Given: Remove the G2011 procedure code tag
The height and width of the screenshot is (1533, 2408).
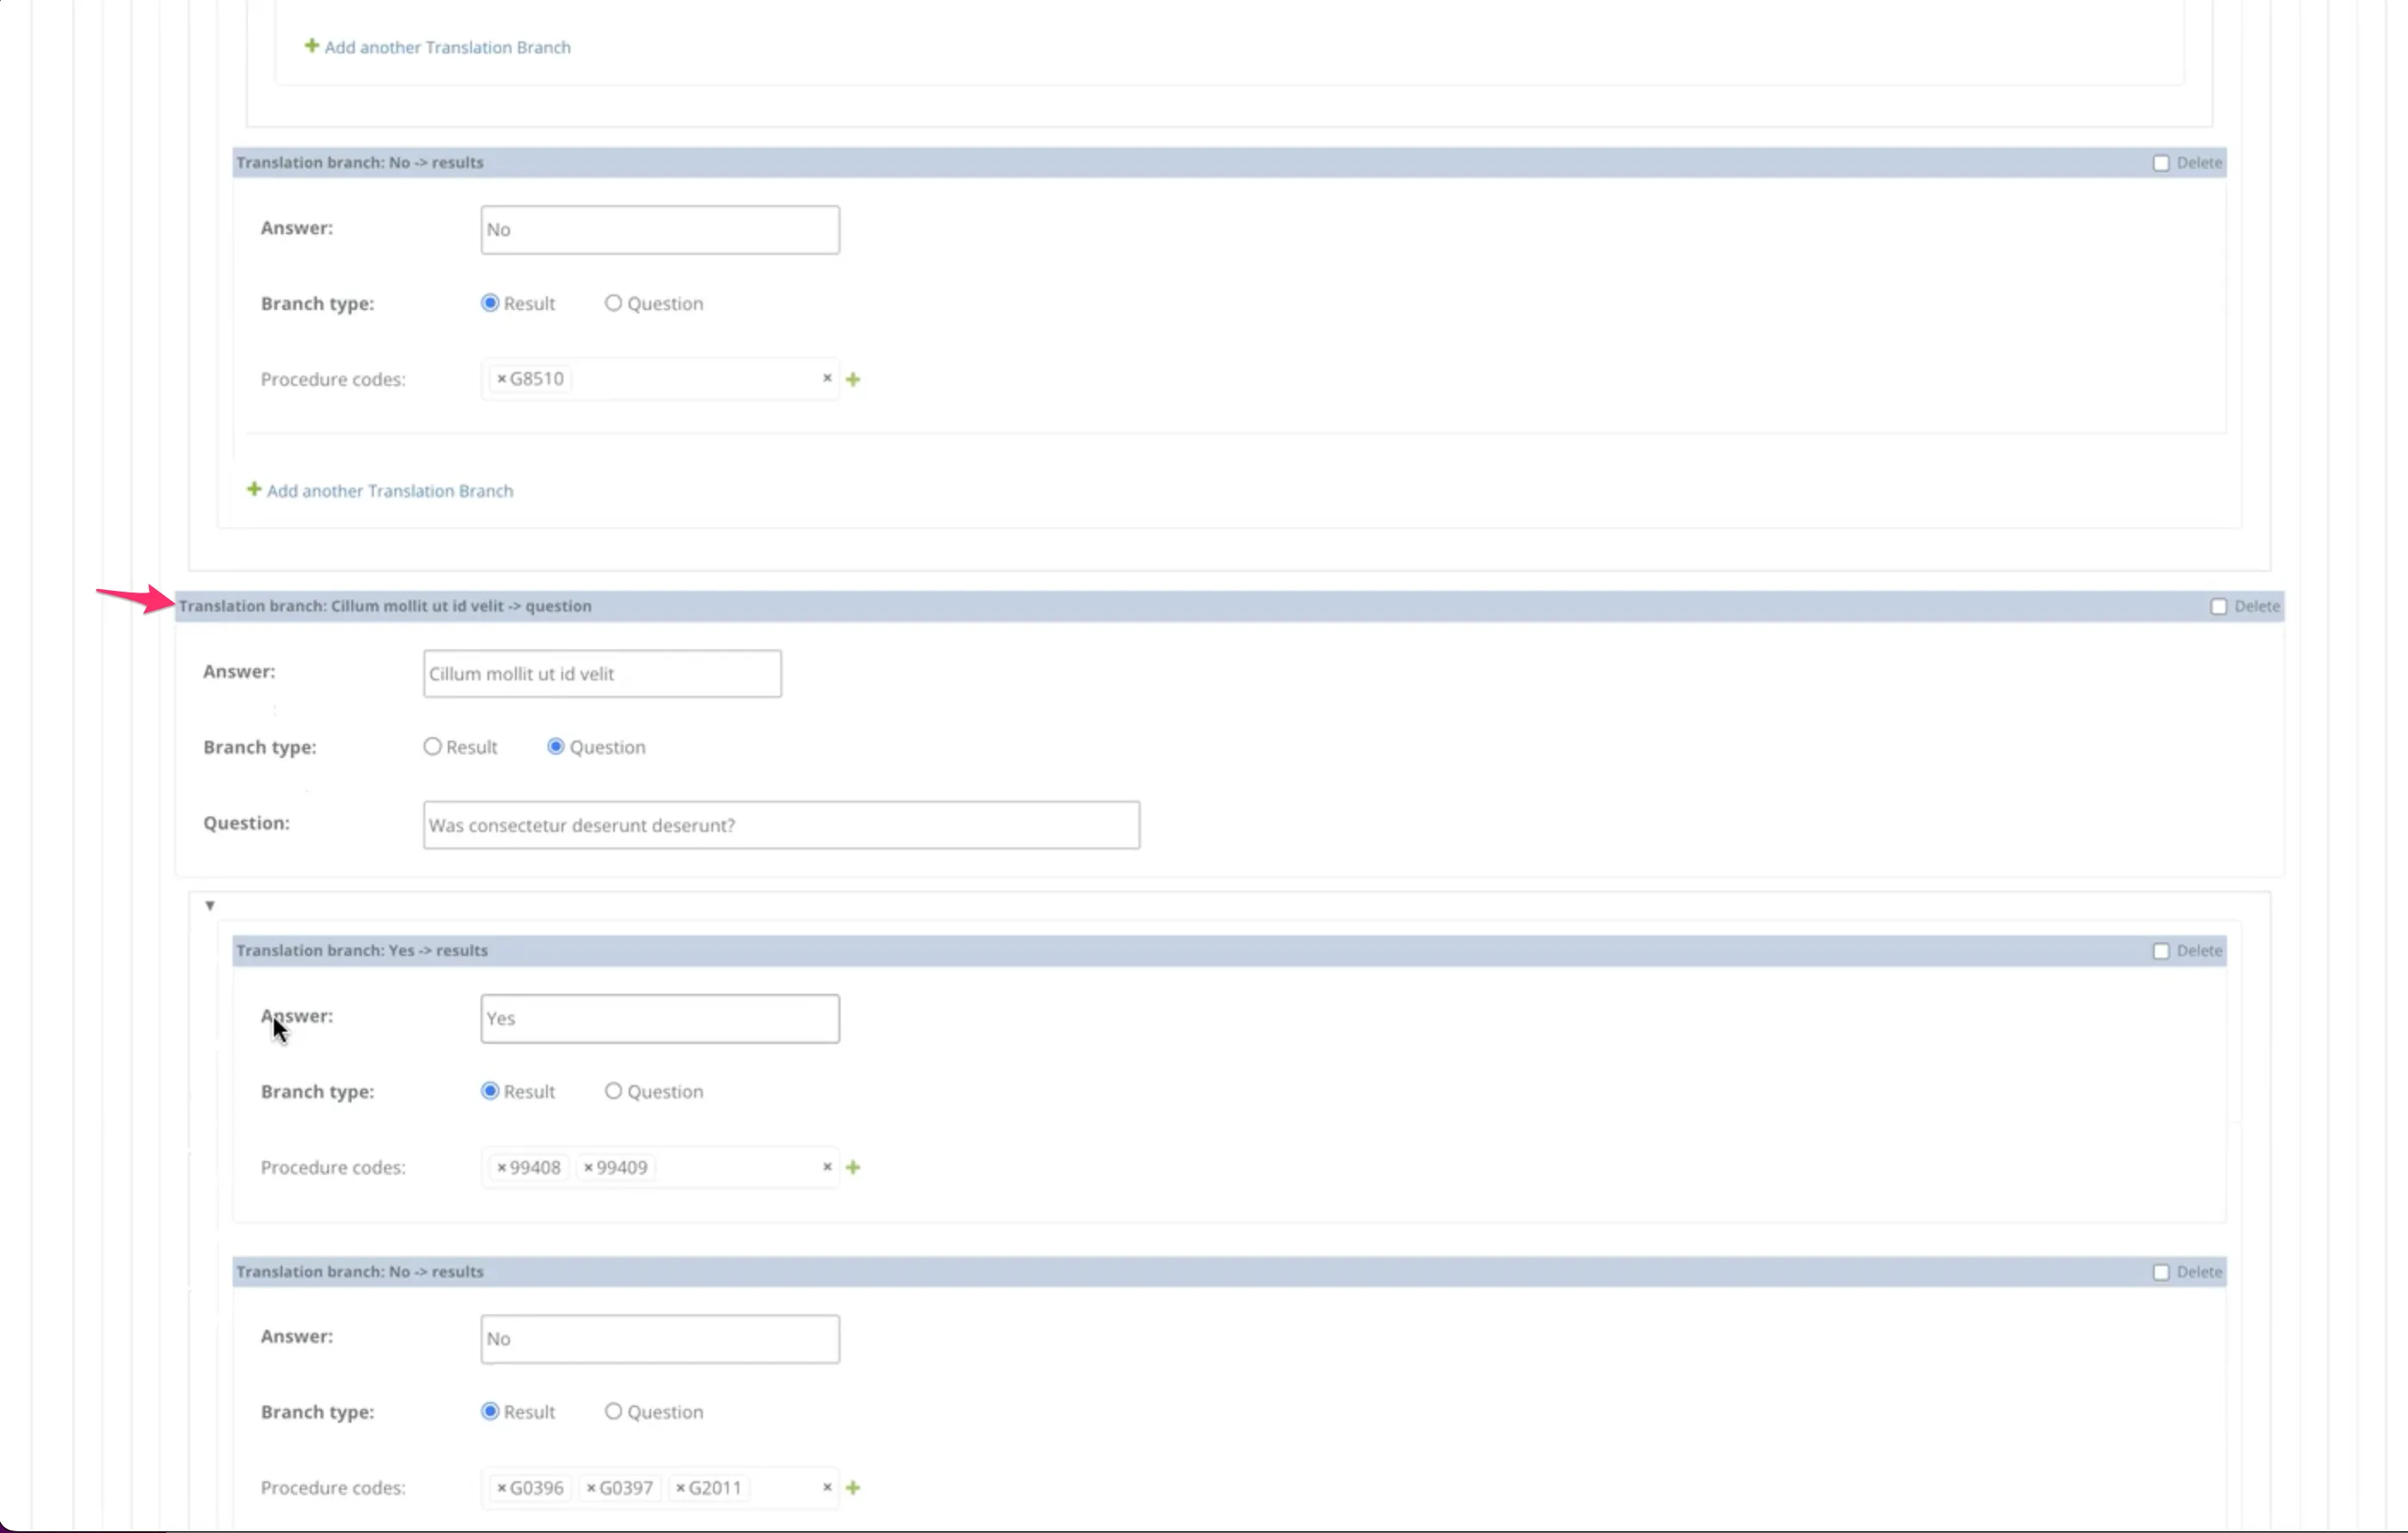Looking at the screenshot, I should click(x=680, y=1488).
